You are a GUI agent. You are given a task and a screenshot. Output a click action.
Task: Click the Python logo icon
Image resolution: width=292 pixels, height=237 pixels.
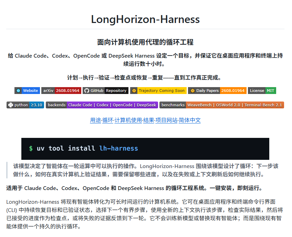click(x=11, y=105)
